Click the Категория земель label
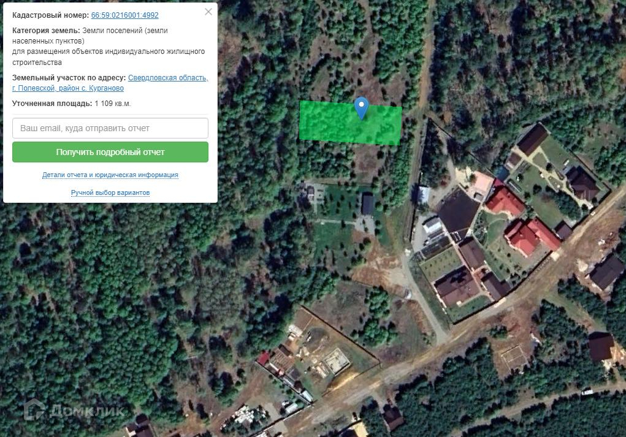 point(46,30)
